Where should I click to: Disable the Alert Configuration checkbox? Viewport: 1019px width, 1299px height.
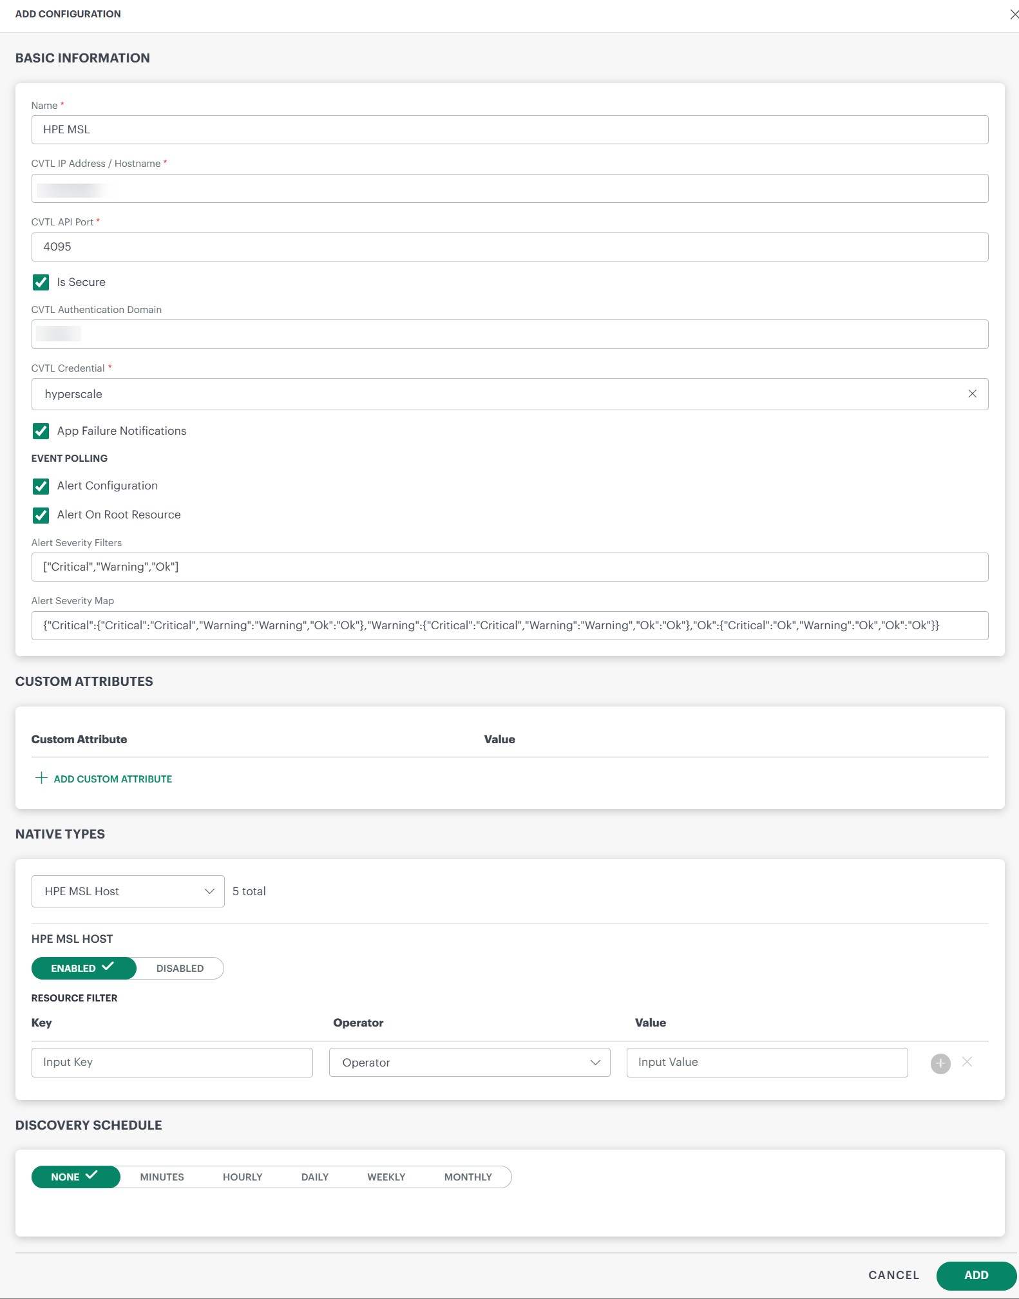click(x=41, y=486)
